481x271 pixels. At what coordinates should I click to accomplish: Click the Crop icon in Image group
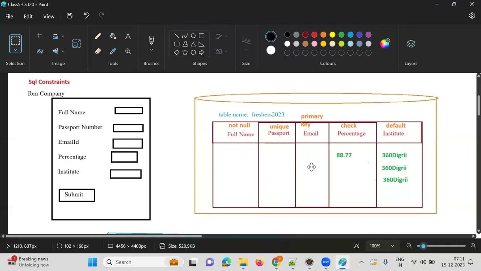click(x=40, y=36)
